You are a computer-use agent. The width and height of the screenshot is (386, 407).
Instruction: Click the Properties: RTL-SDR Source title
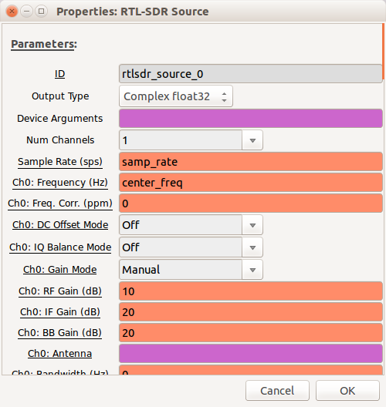[133, 12]
